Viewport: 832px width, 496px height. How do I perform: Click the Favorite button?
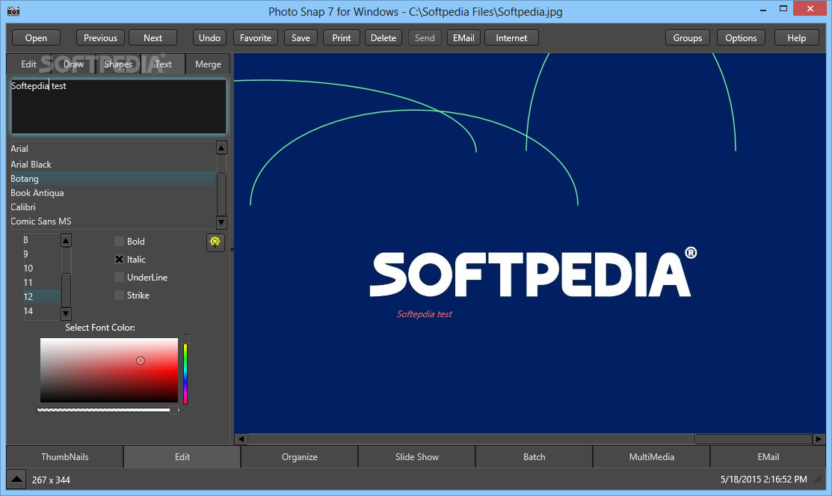pos(255,37)
